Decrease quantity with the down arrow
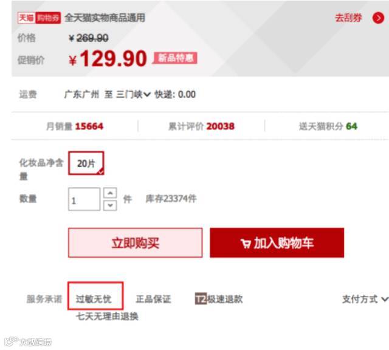The width and height of the screenshot is (389, 350). tap(110, 205)
